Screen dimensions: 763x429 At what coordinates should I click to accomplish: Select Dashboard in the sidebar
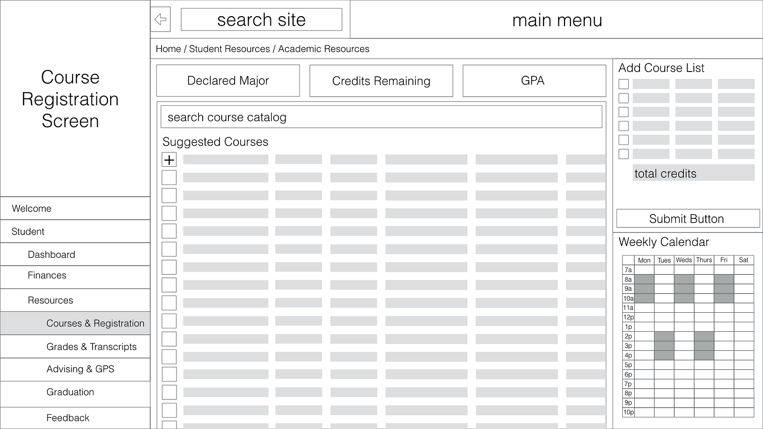coord(52,255)
